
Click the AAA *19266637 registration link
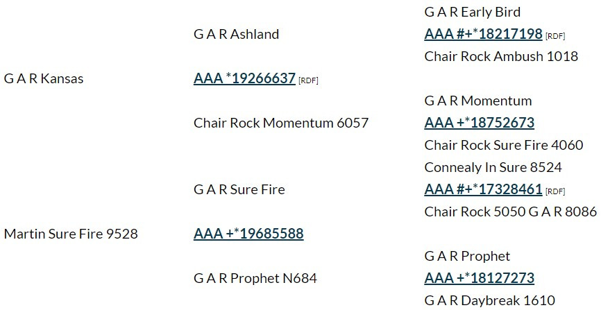tap(244, 78)
